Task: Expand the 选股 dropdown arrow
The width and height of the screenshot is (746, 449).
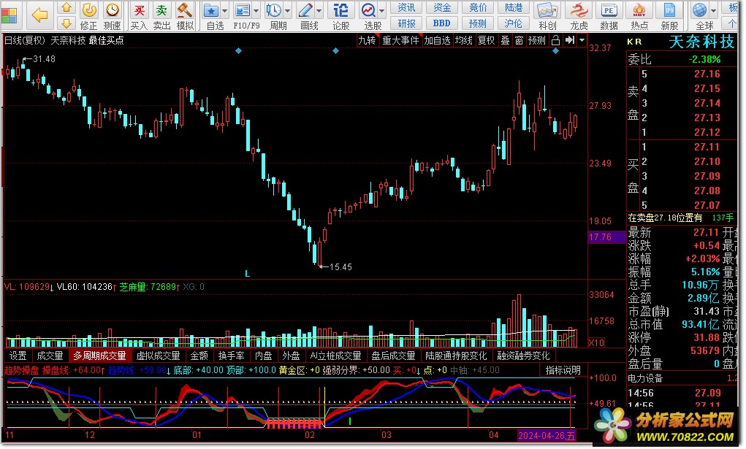Action: click(382, 10)
